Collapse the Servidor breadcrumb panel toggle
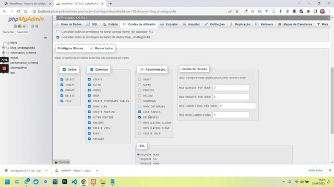Viewport: 334px width, 187px height. tap(54, 18)
